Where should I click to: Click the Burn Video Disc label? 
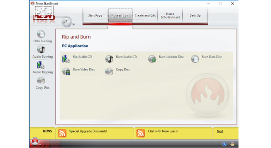click(x=84, y=69)
